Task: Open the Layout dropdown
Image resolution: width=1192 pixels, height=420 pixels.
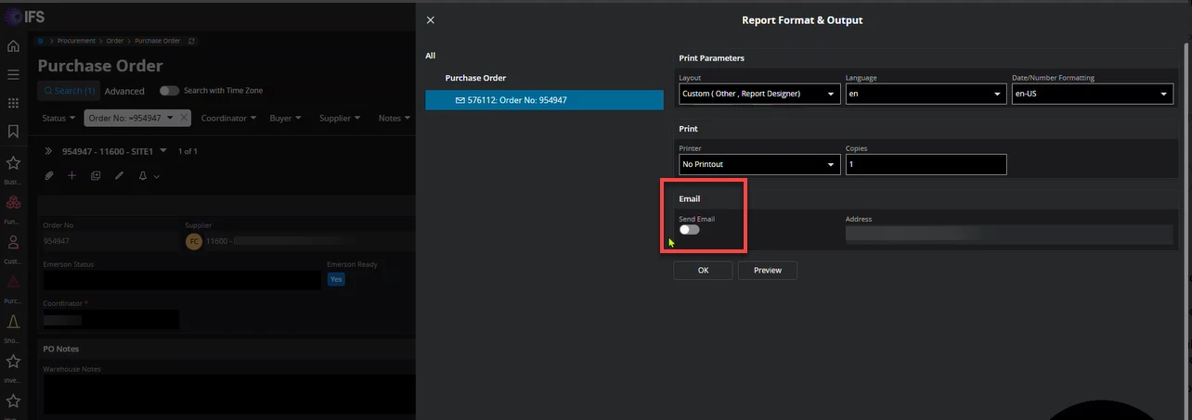Action: click(758, 94)
